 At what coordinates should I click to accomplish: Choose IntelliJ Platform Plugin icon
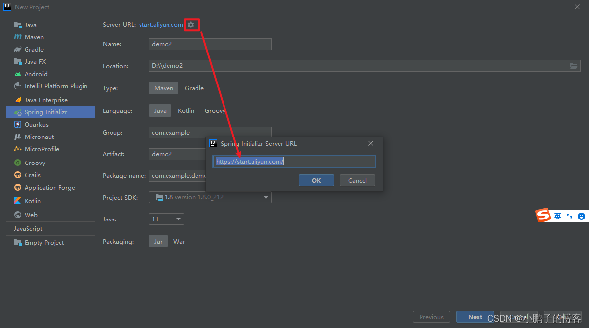point(18,86)
